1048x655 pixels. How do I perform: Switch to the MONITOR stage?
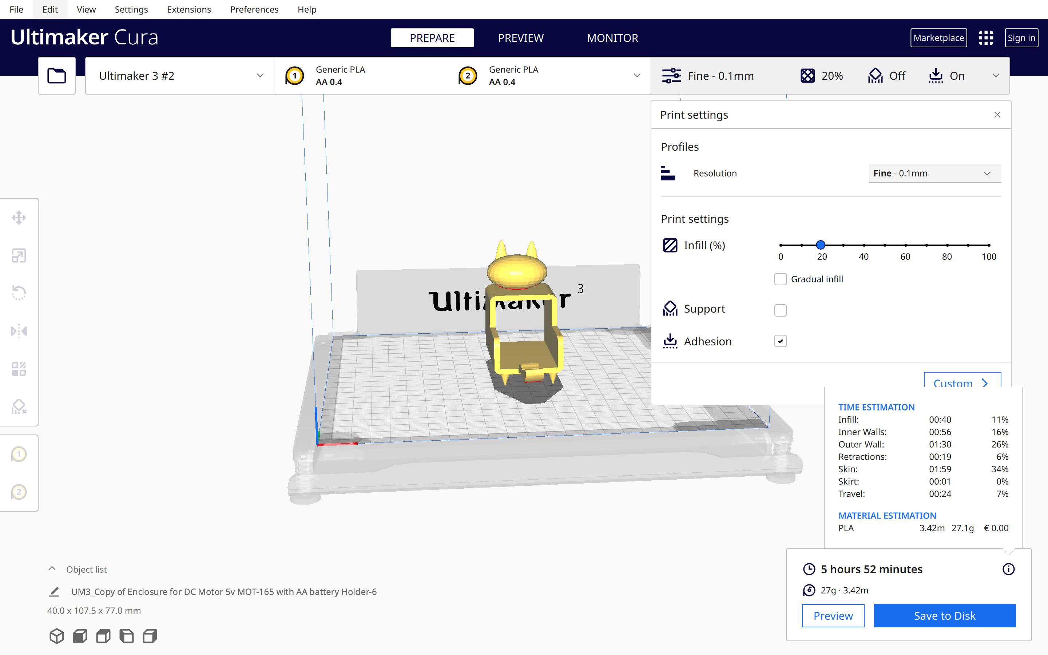click(612, 38)
